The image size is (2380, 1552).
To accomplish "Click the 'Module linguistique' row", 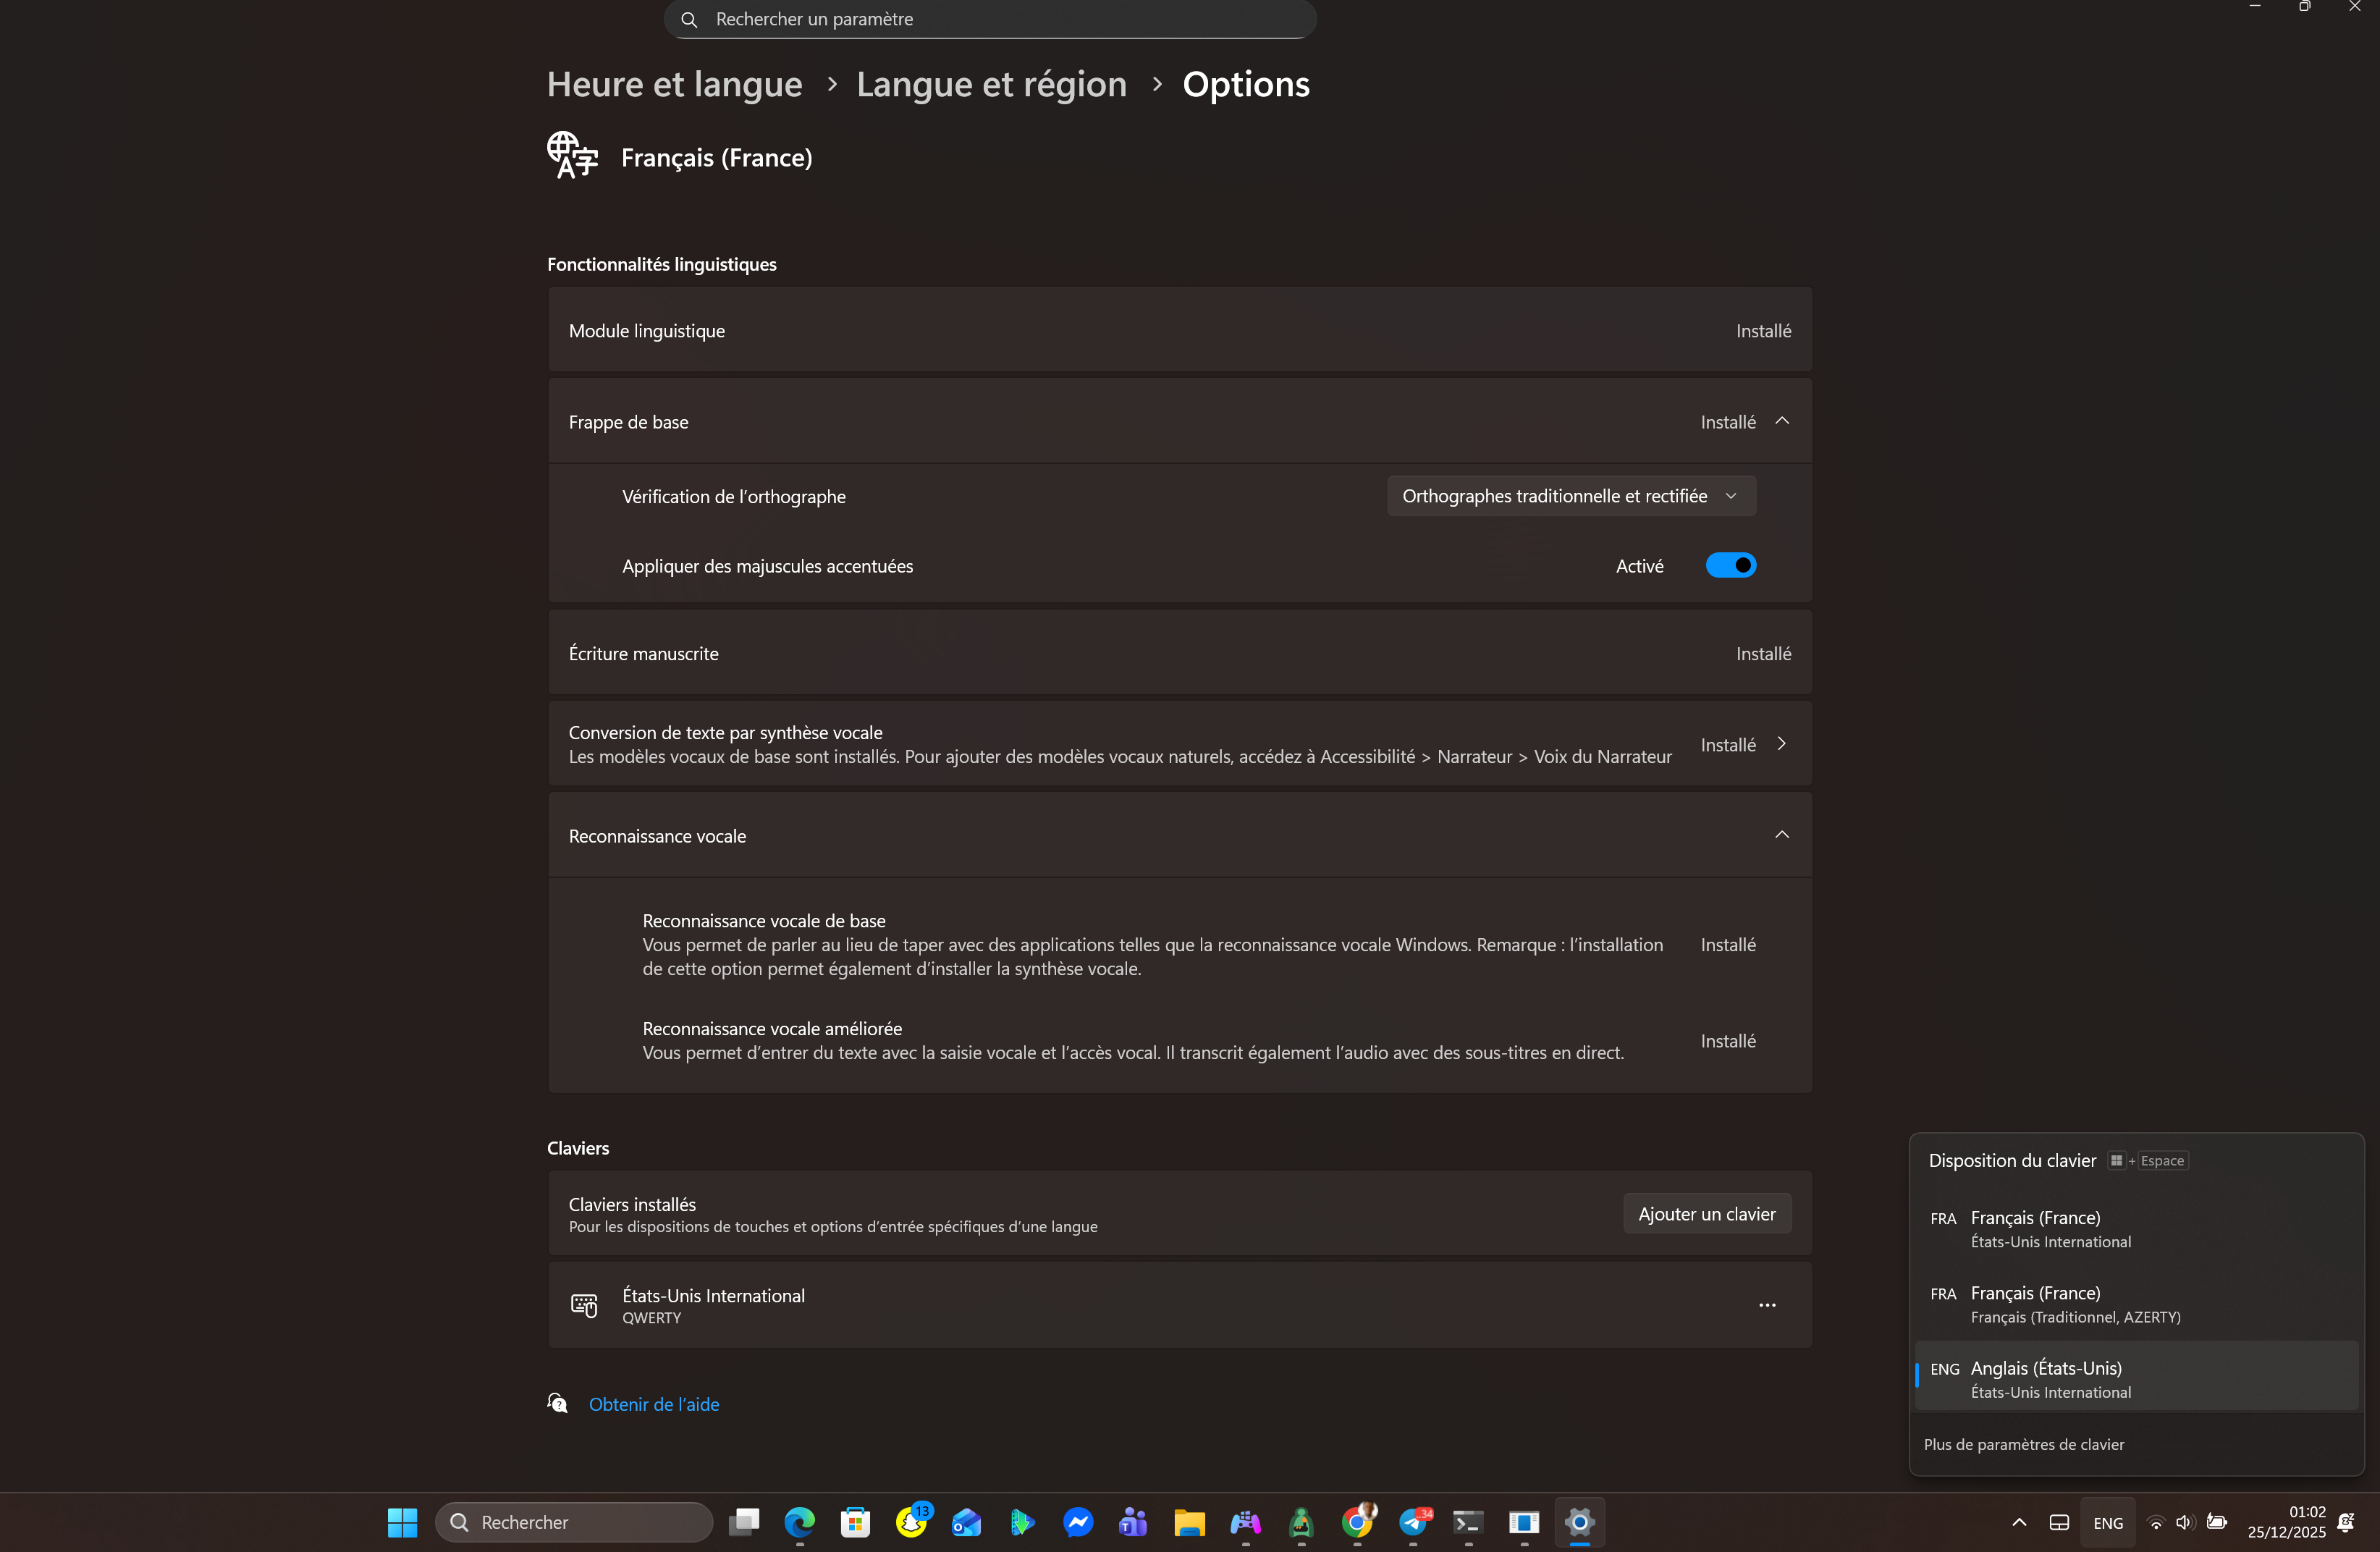I will pyautogui.click(x=1180, y=331).
